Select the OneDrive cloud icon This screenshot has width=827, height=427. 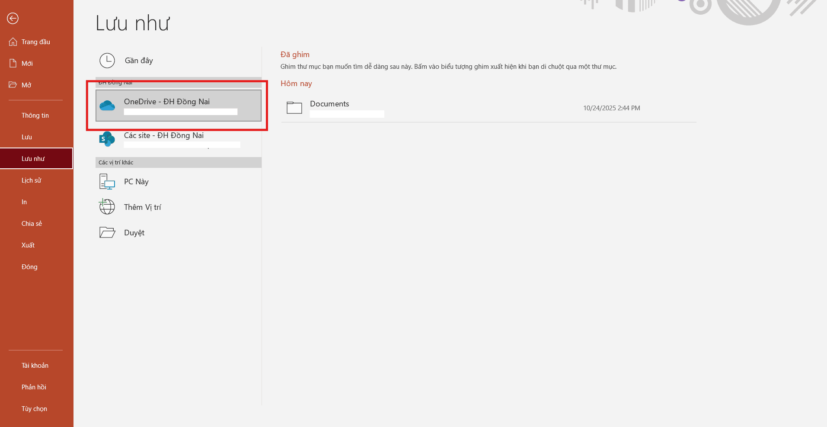coord(107,106)
